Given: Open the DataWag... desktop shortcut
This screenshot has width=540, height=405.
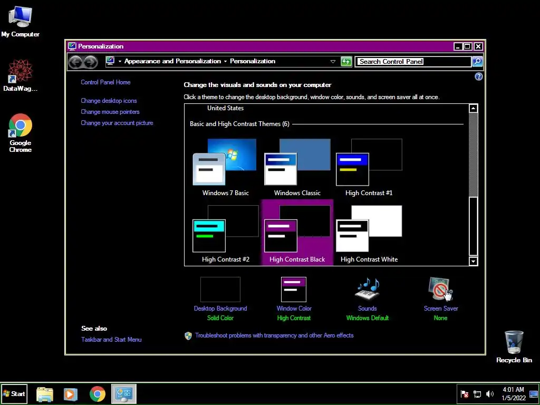Looking at the screenshot, I should pos(20,75).
